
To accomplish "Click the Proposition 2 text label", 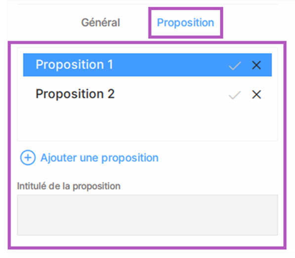I will click(x=75, y=94).
